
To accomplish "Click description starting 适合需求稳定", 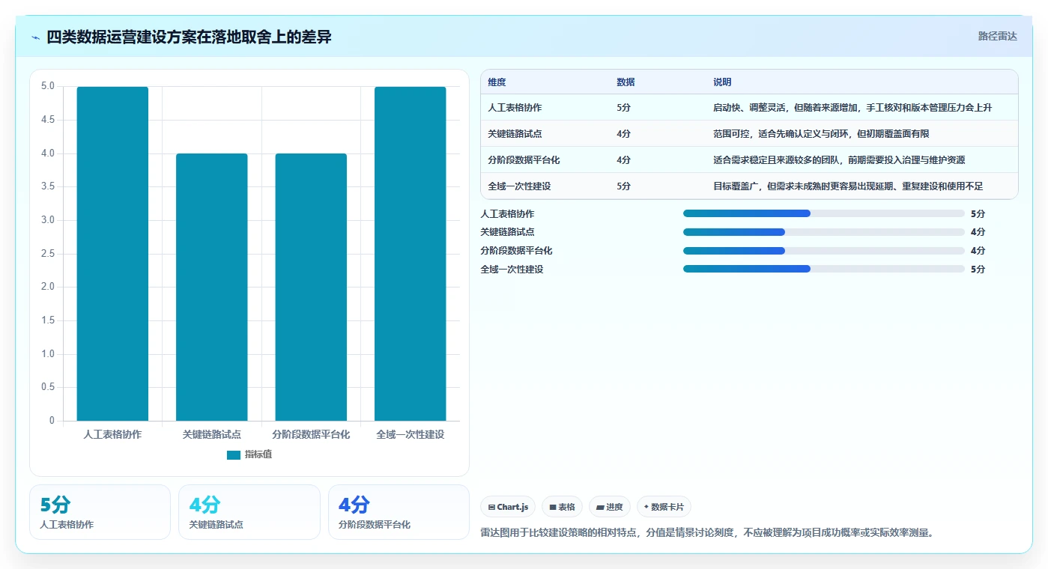I will tap(839, 160).
